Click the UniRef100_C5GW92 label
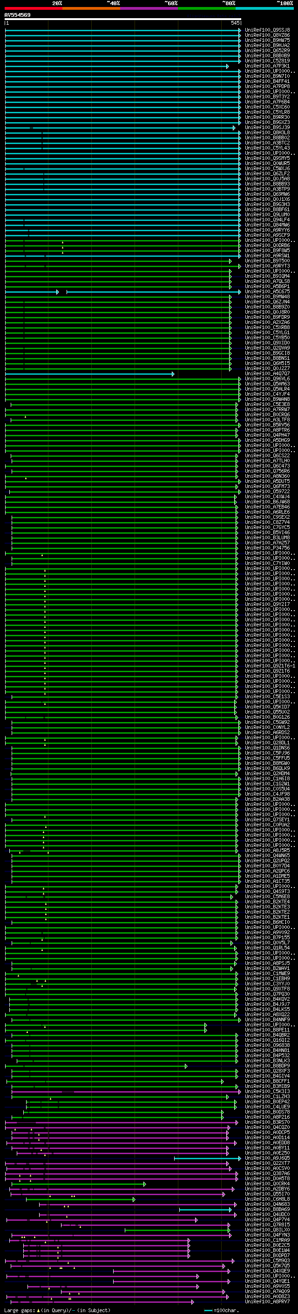The image size is (298, 1314). click(267, 722)
